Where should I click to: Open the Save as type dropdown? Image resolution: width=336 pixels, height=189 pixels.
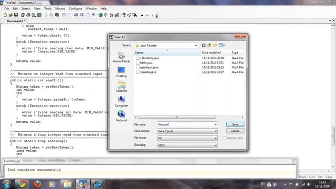[x=216, y=131]
